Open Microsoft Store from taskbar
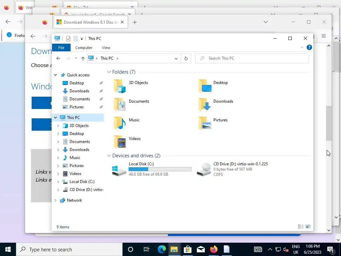The height and width of the screenshot is (256, 341). pyautogui.click(x=187, y=249)
